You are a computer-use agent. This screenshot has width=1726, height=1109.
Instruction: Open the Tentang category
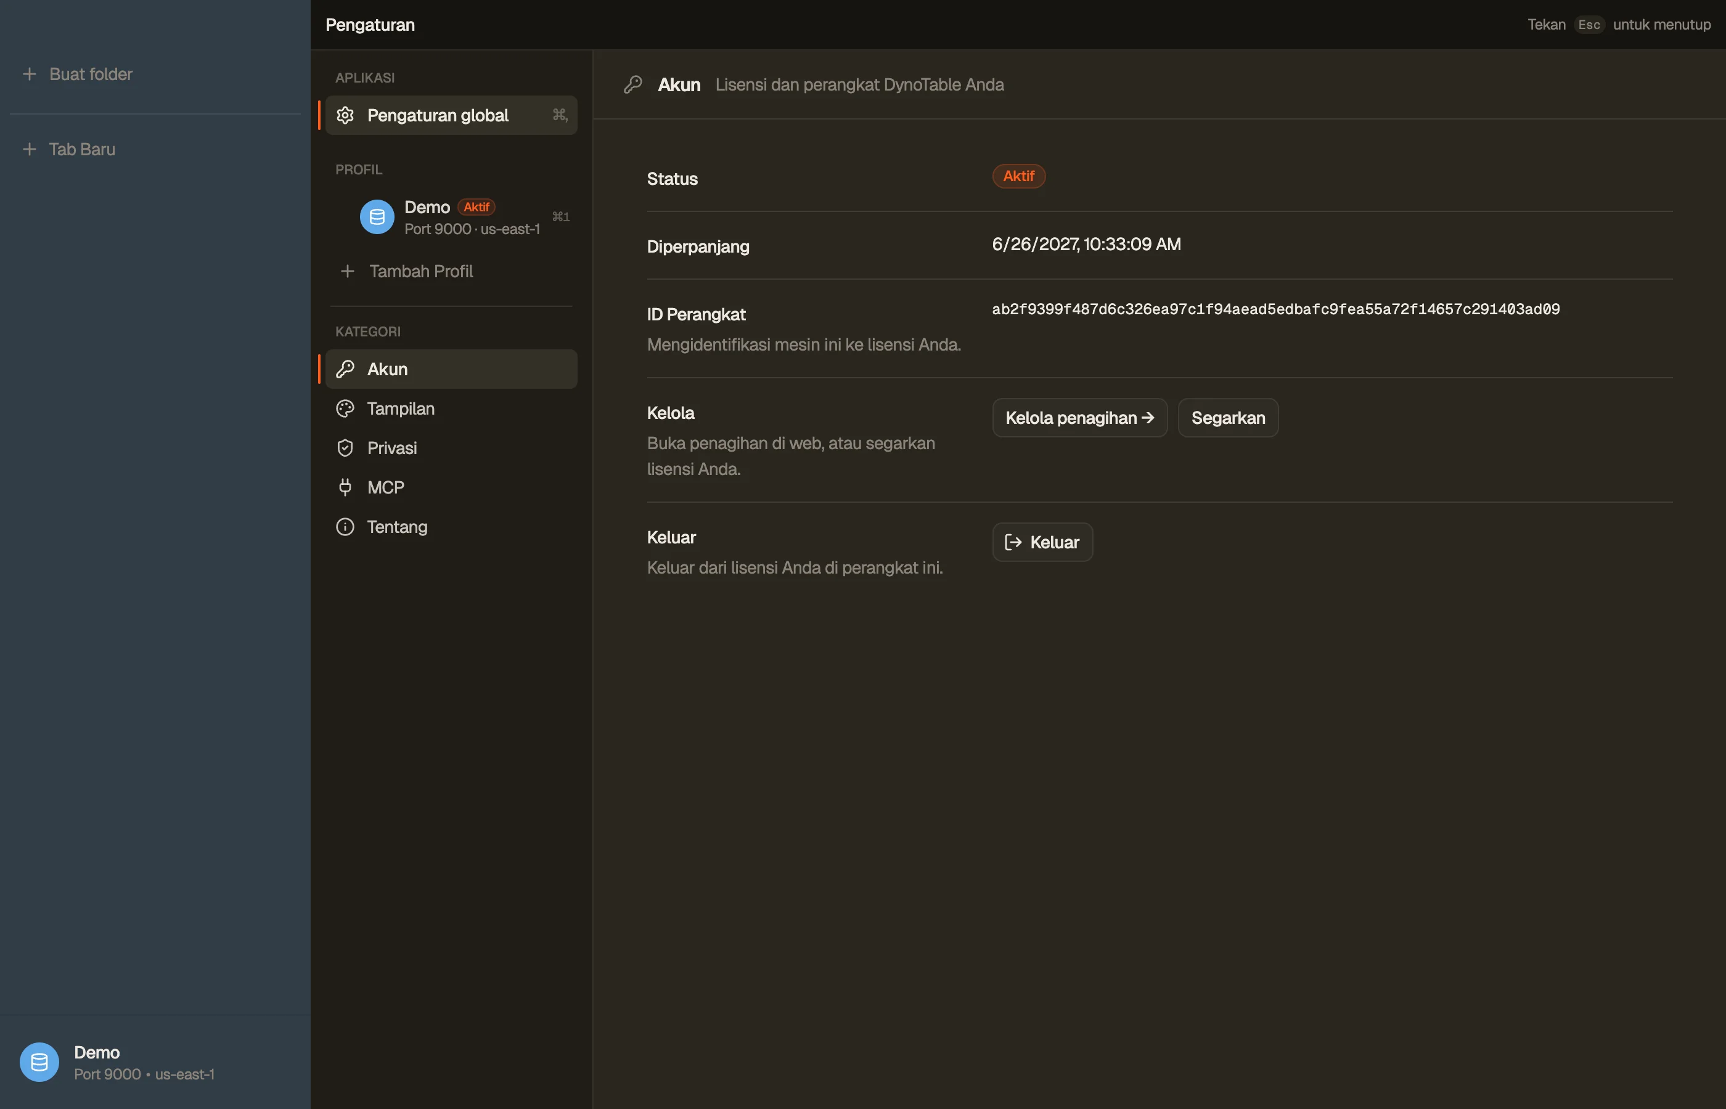pyautogui.click(x=451, y=527)
